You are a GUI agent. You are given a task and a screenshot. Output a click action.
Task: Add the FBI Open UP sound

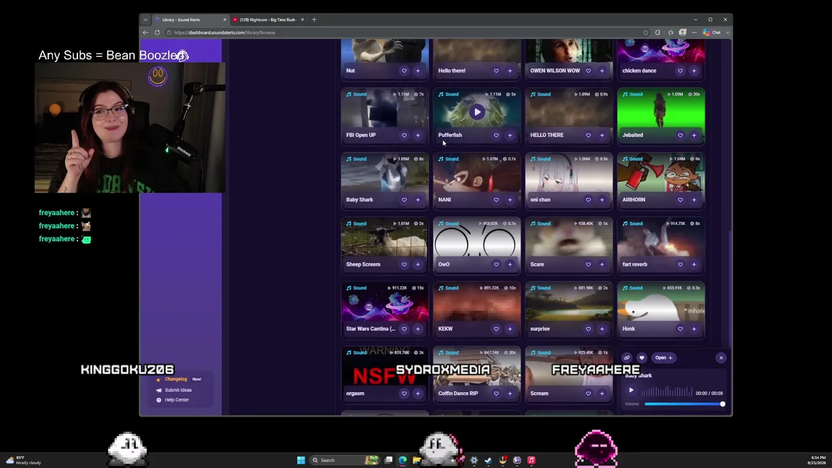pos(418,135)
